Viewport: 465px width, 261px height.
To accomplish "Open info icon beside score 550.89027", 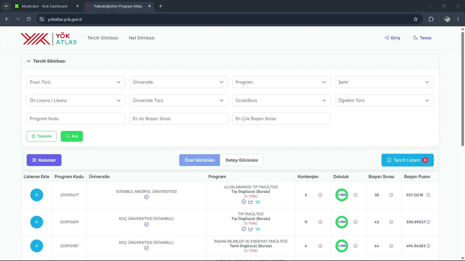I will click(428, 222).
